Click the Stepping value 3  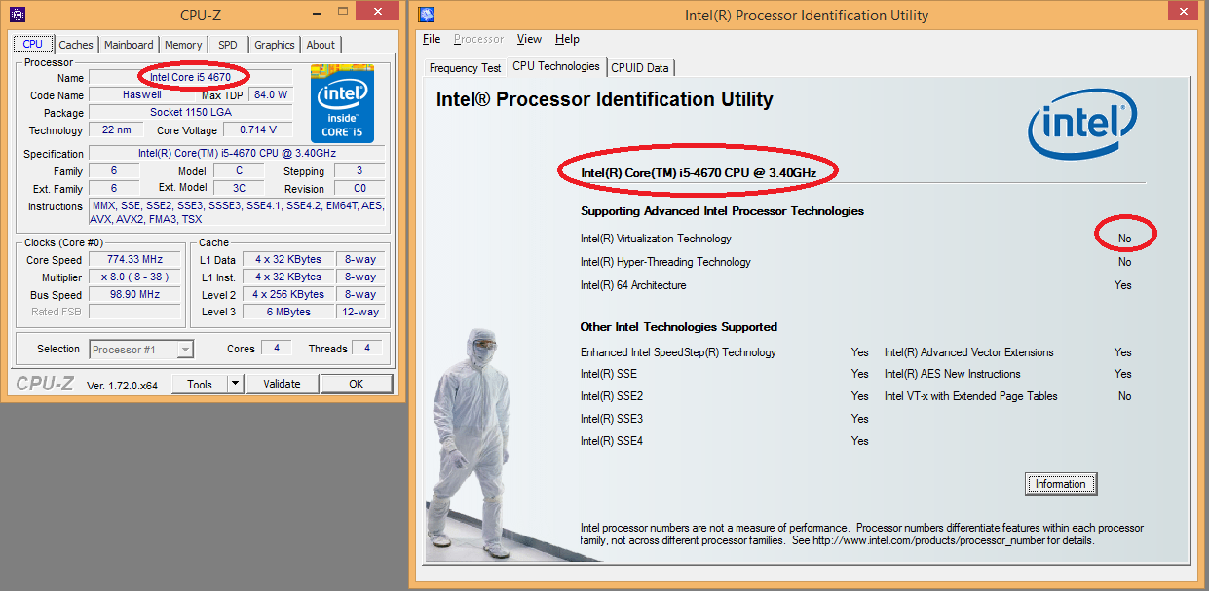tap(359, 171)
